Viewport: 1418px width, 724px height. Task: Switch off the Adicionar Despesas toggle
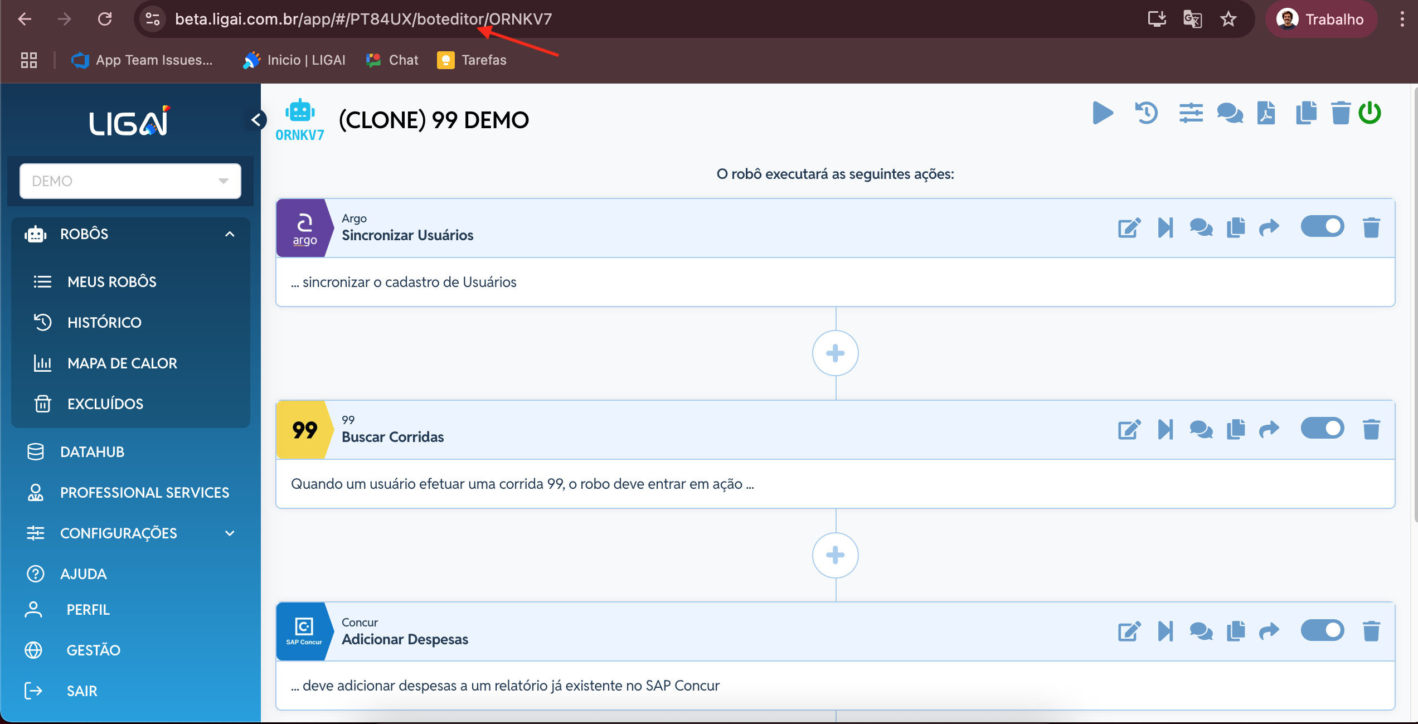[1322, 630]
